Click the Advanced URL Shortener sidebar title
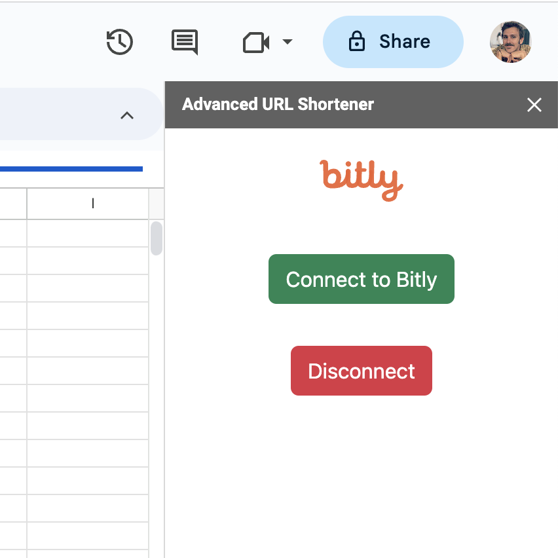 point(278,105)
